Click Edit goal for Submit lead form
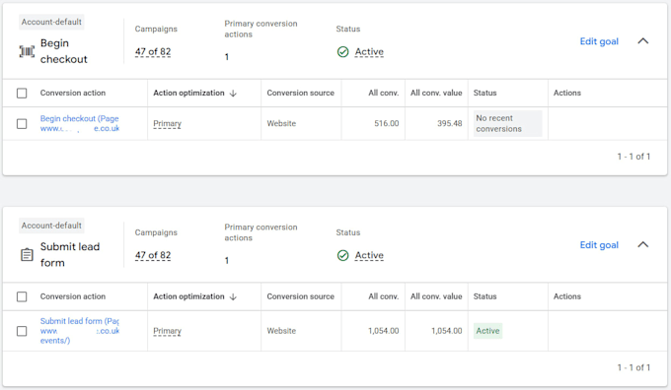Screen dimensions: 671x390 point(599,245)
